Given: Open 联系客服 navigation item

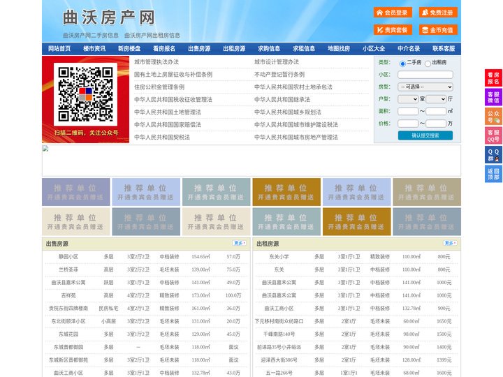Looking at the screenshot, I should [444, 49].
